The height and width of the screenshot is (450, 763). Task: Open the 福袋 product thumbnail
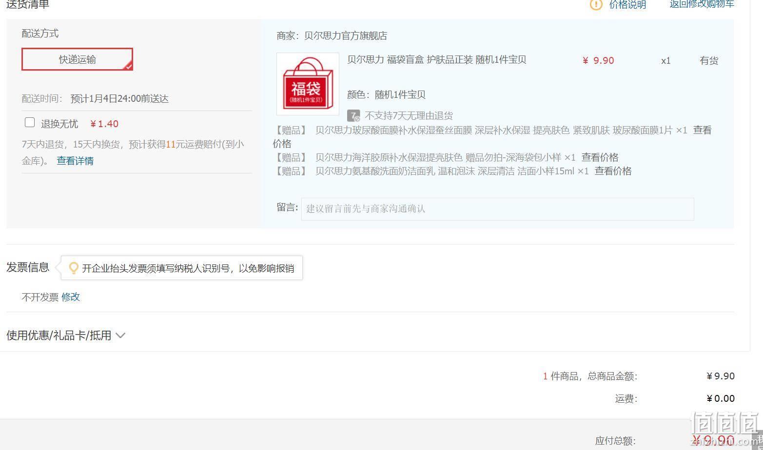pos(308,84)
